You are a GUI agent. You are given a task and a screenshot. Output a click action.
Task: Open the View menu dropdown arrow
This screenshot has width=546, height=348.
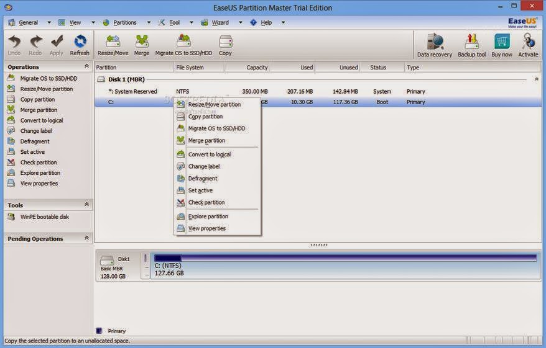[93, 22]
